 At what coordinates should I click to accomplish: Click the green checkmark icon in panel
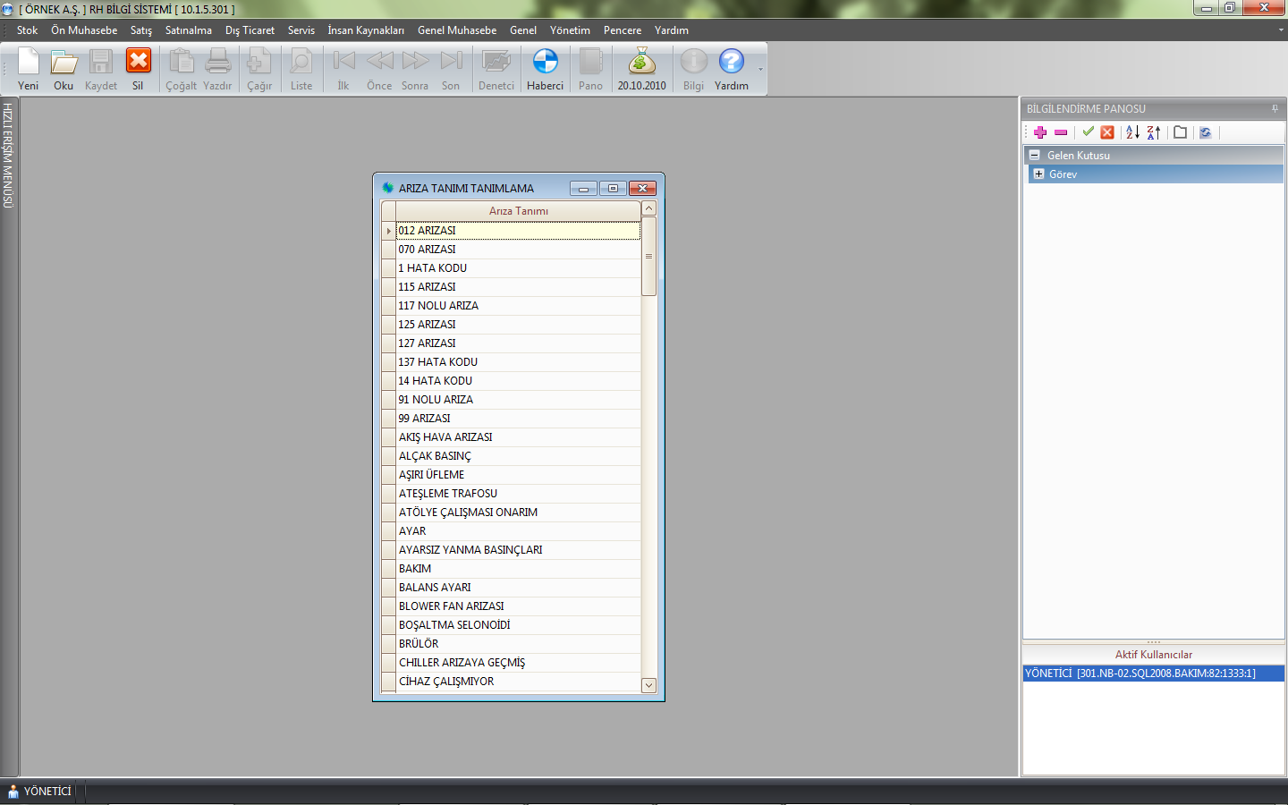click(1088, 132)
